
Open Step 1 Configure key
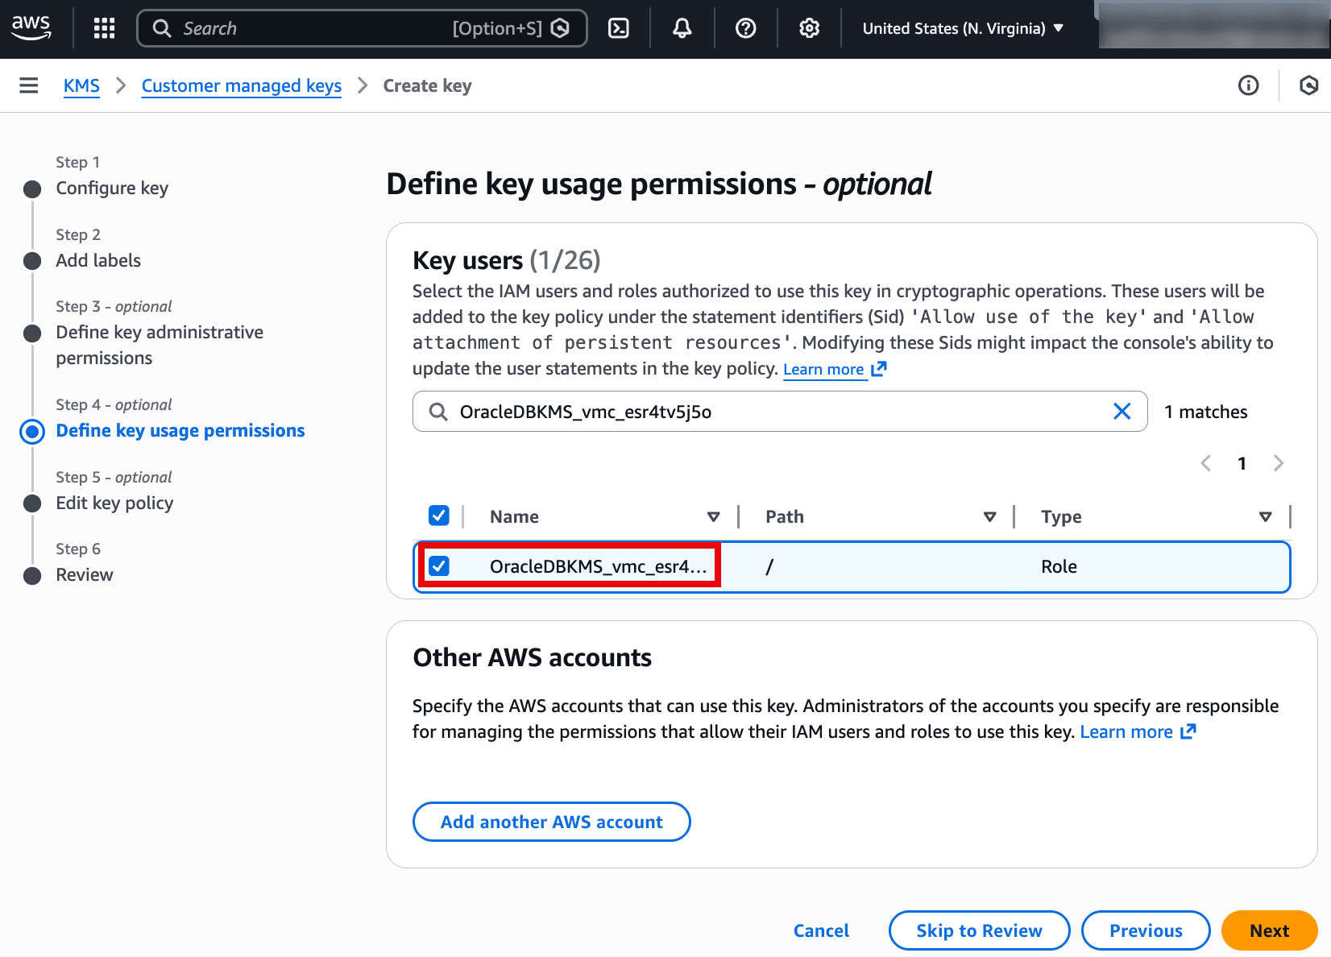112,188
